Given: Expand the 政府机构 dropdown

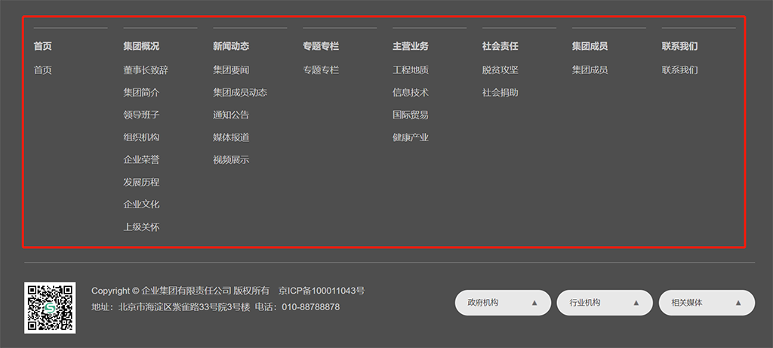Looking at the screenshot, I should pos(502,303).
